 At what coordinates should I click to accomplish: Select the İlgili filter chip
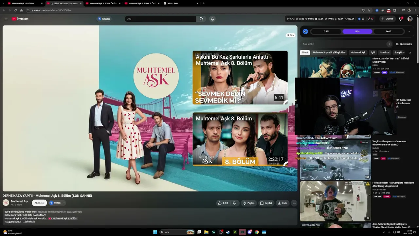(x=373, y=52)
